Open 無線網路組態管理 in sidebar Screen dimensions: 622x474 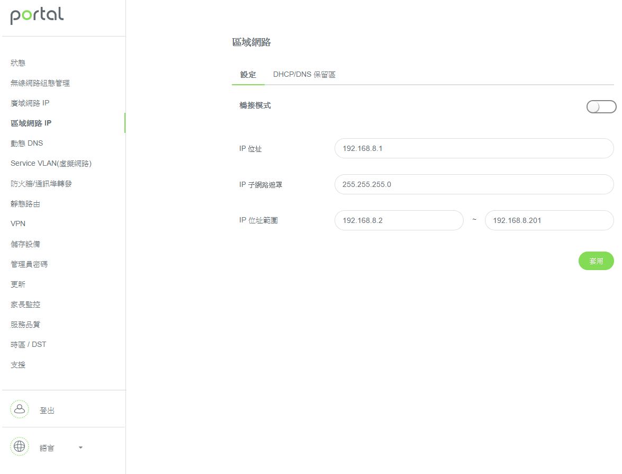click(x=40, y=83)
